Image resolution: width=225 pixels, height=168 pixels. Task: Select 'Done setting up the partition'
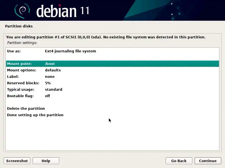(x=112, y=115)
